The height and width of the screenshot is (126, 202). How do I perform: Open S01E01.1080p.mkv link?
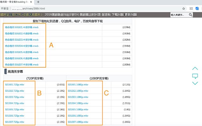point(78,84)
